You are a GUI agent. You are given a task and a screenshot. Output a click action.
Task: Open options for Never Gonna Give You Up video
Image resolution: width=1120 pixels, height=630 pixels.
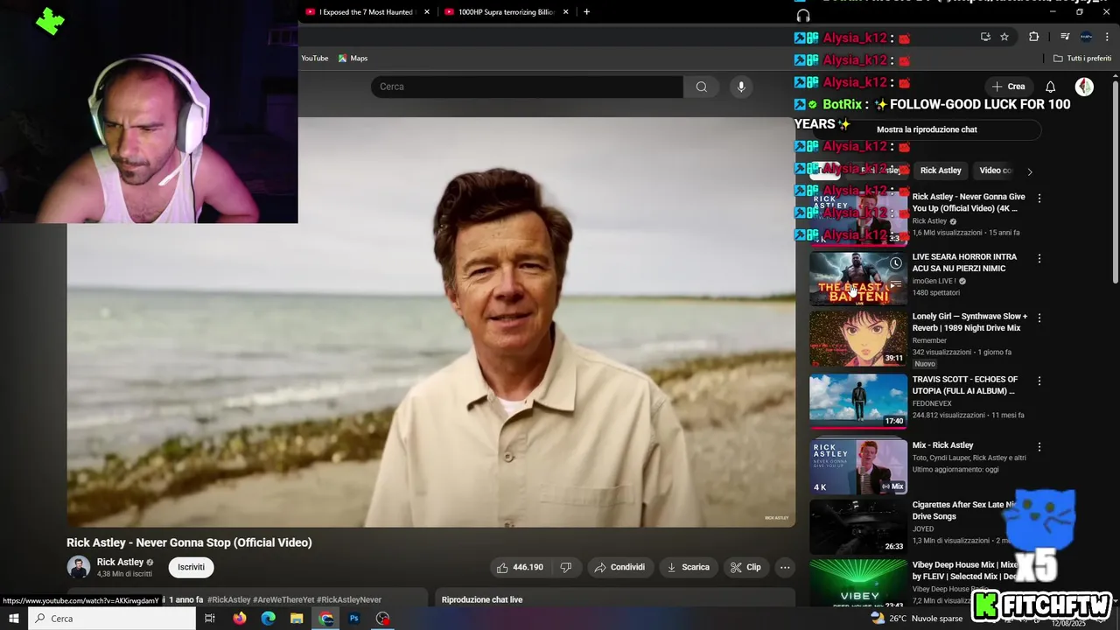tap(1039, 199)
